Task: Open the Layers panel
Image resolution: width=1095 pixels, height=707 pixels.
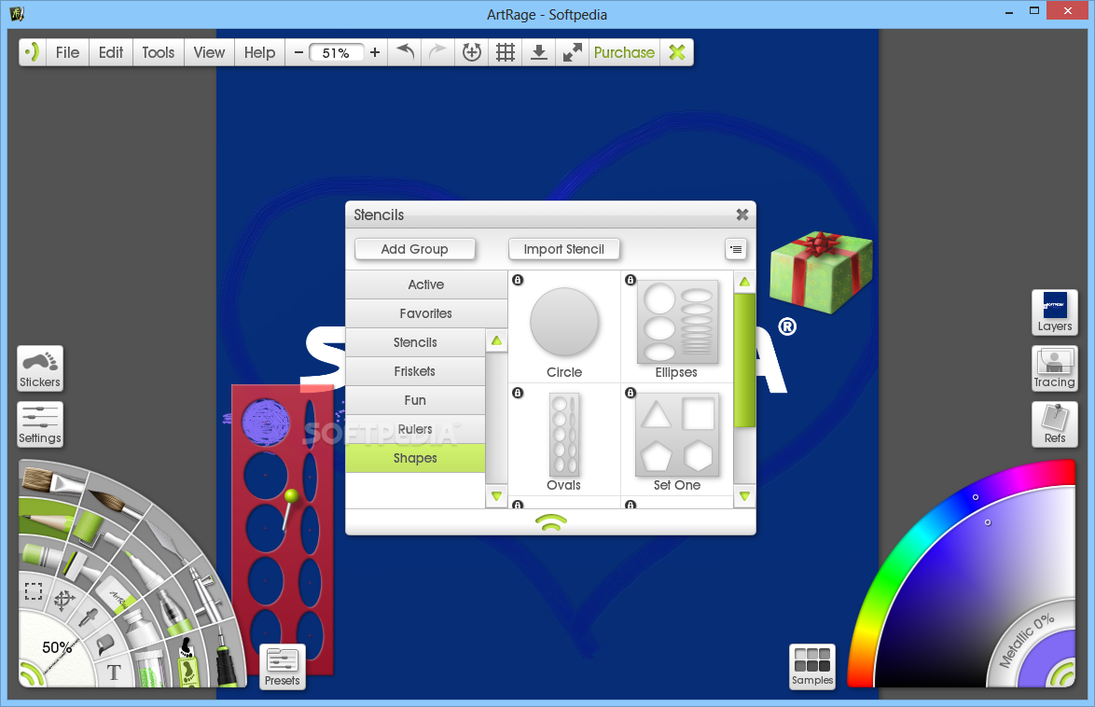Action: 1055,312
